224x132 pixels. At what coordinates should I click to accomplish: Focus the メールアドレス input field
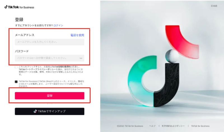coord(50,42)
